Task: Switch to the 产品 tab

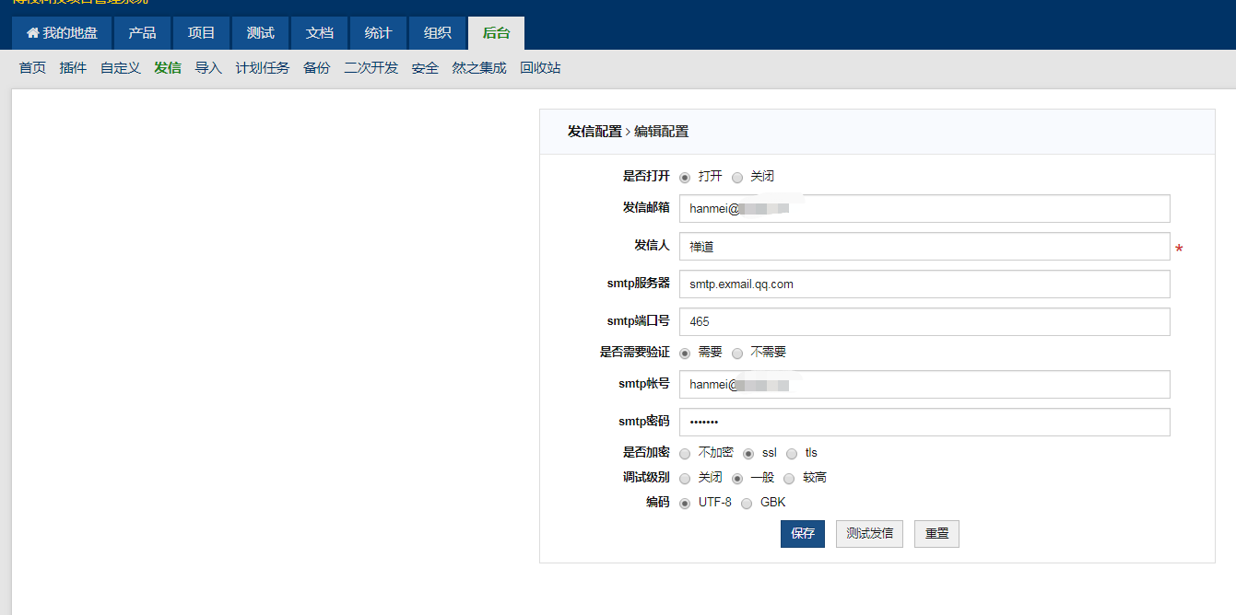Action: pos(142,33)
